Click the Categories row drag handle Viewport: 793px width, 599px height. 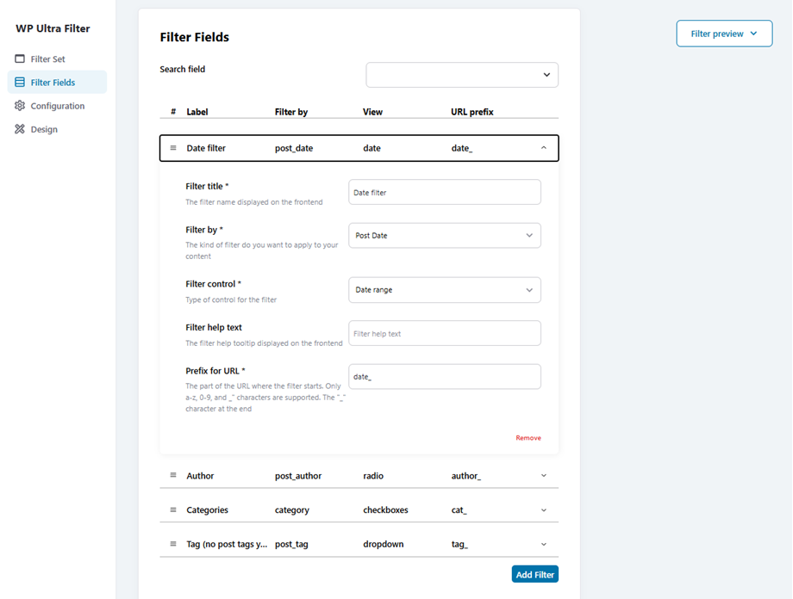click(173, 509)
